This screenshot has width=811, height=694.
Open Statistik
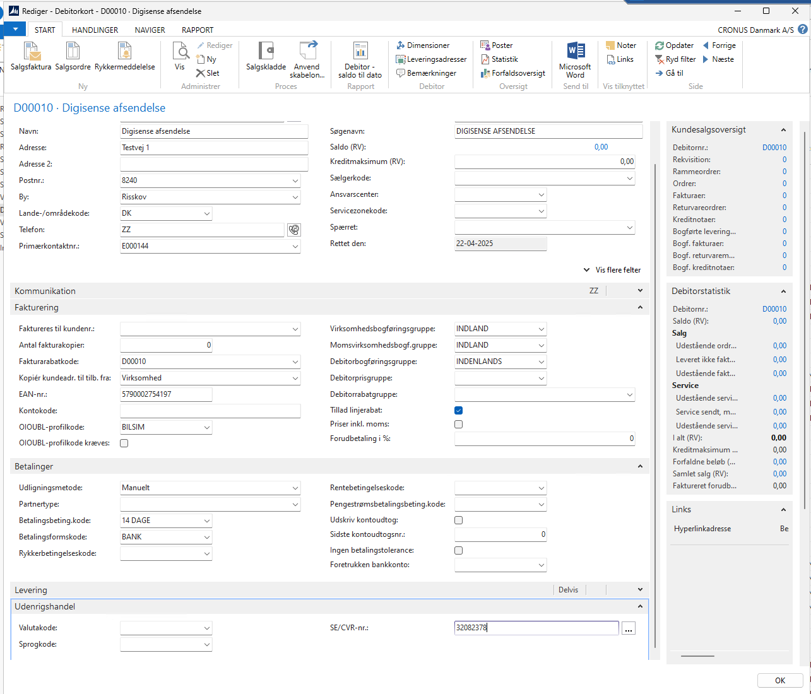pos(499,59)
